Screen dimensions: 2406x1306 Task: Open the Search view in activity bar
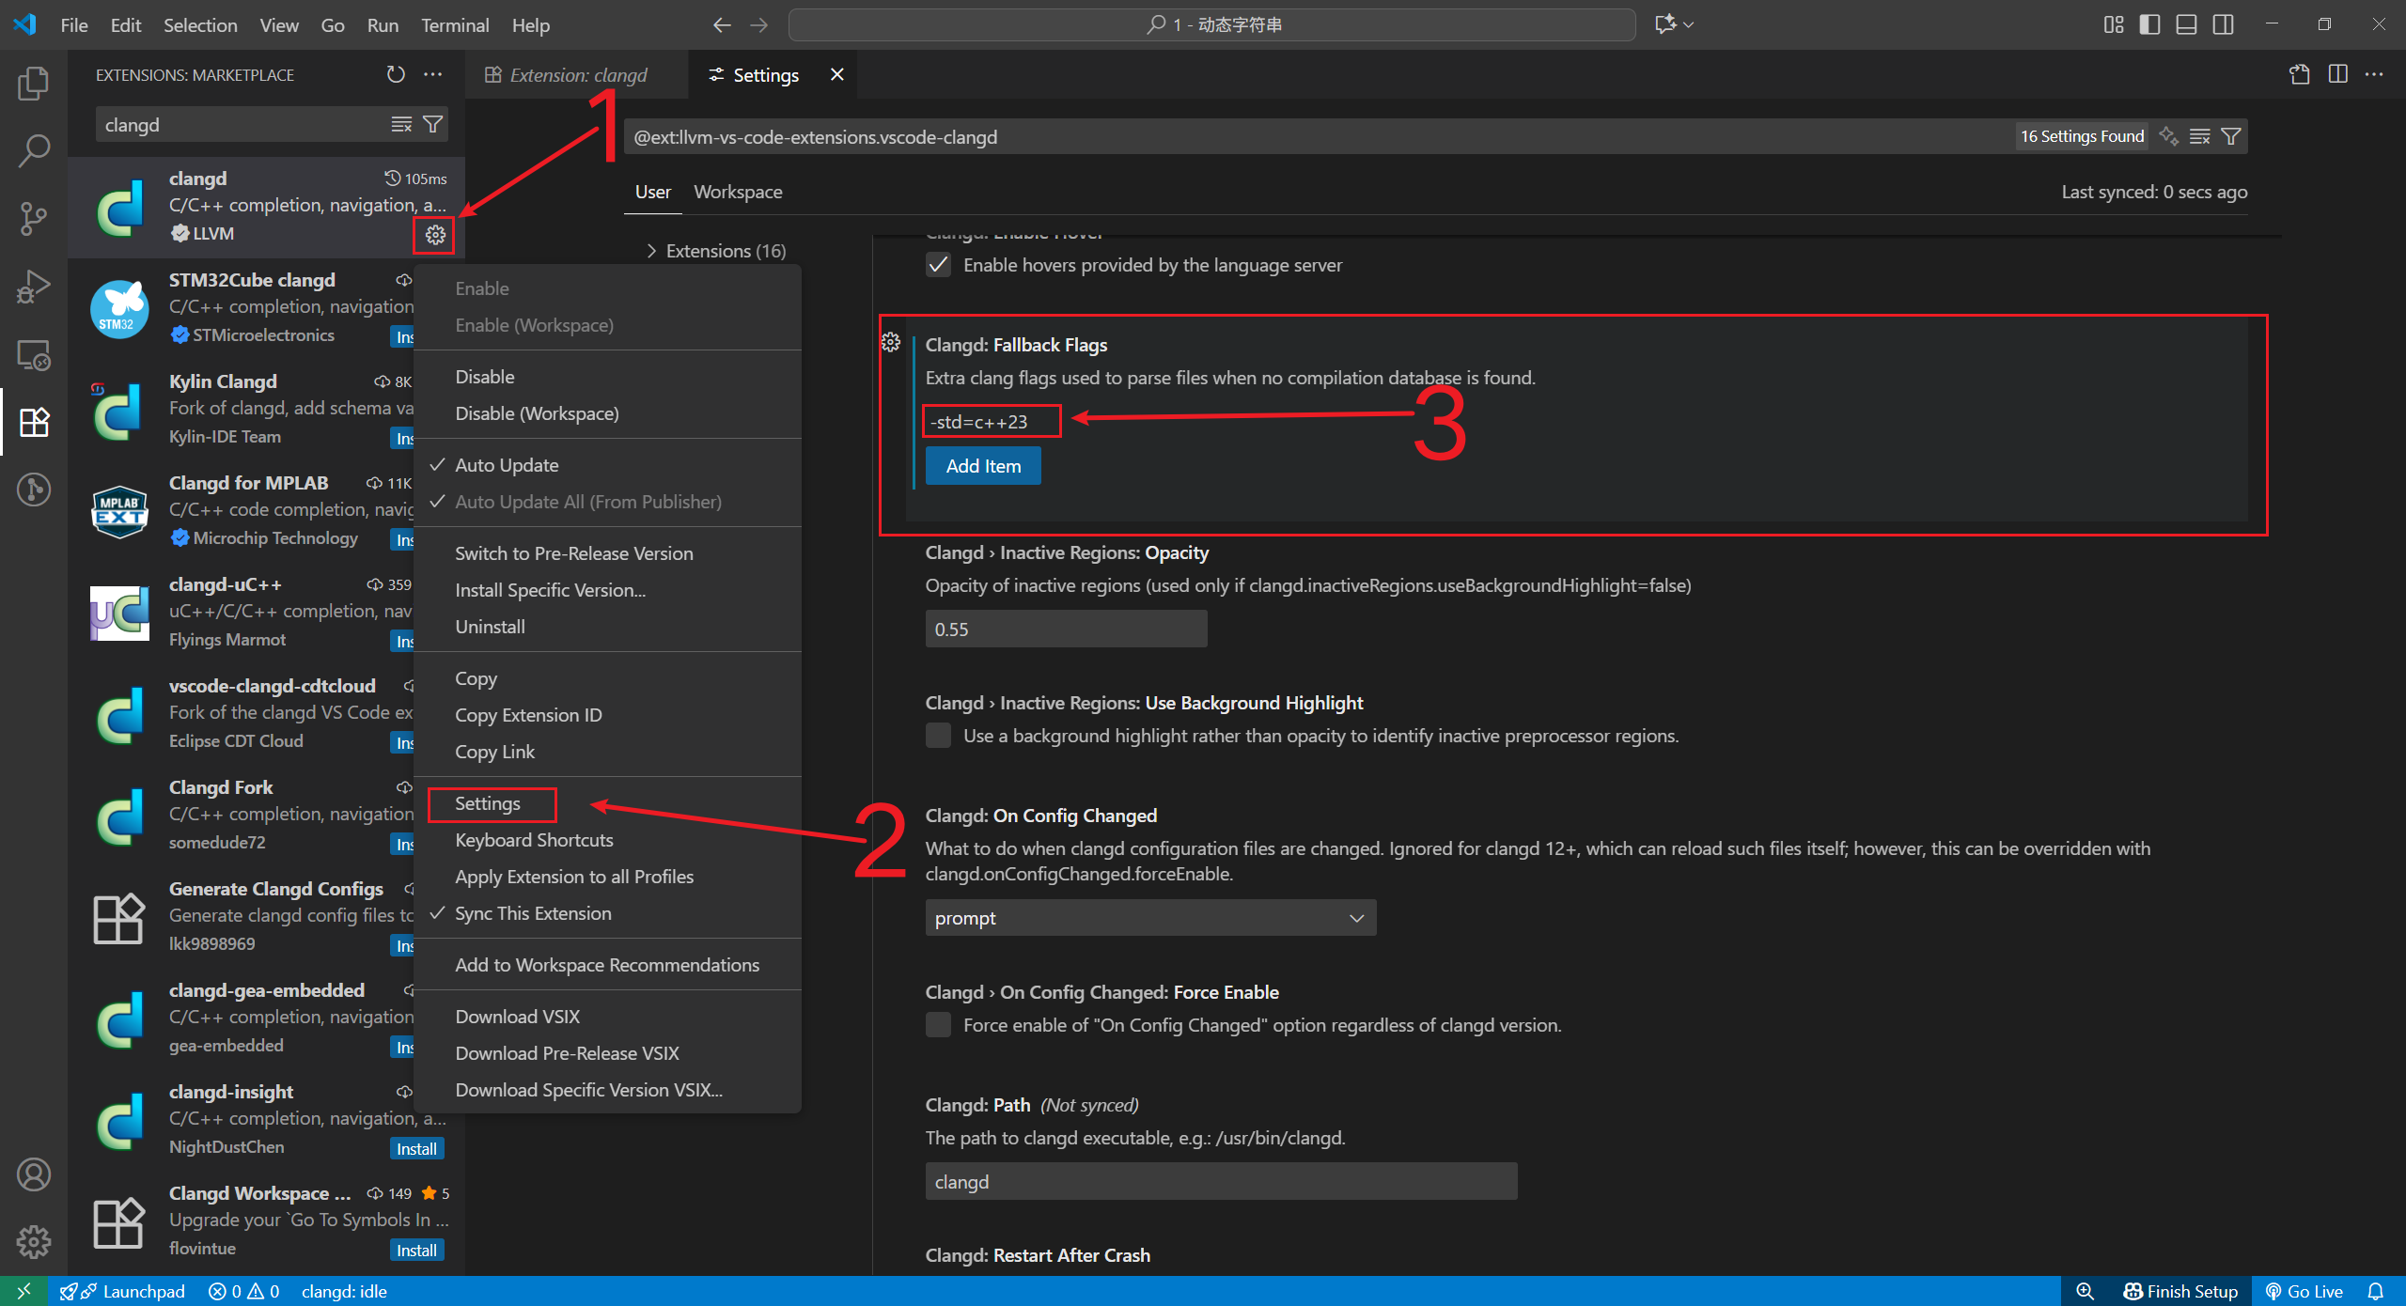(x=34, y=150)
